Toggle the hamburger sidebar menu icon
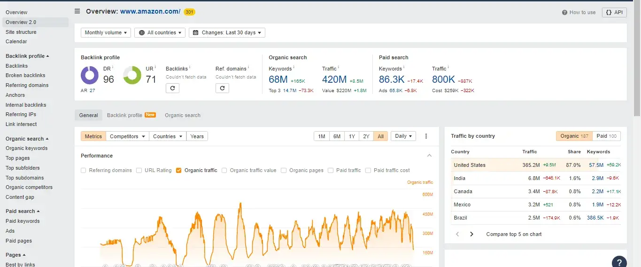The image size is (641, 267). tap(77, 11)
